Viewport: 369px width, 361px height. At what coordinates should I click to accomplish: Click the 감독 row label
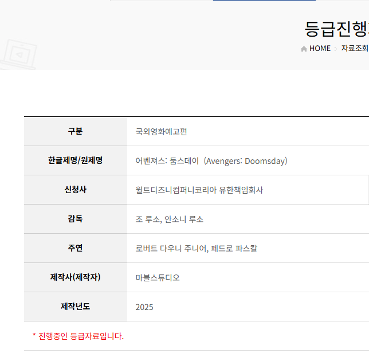click(x=75, y=219)
